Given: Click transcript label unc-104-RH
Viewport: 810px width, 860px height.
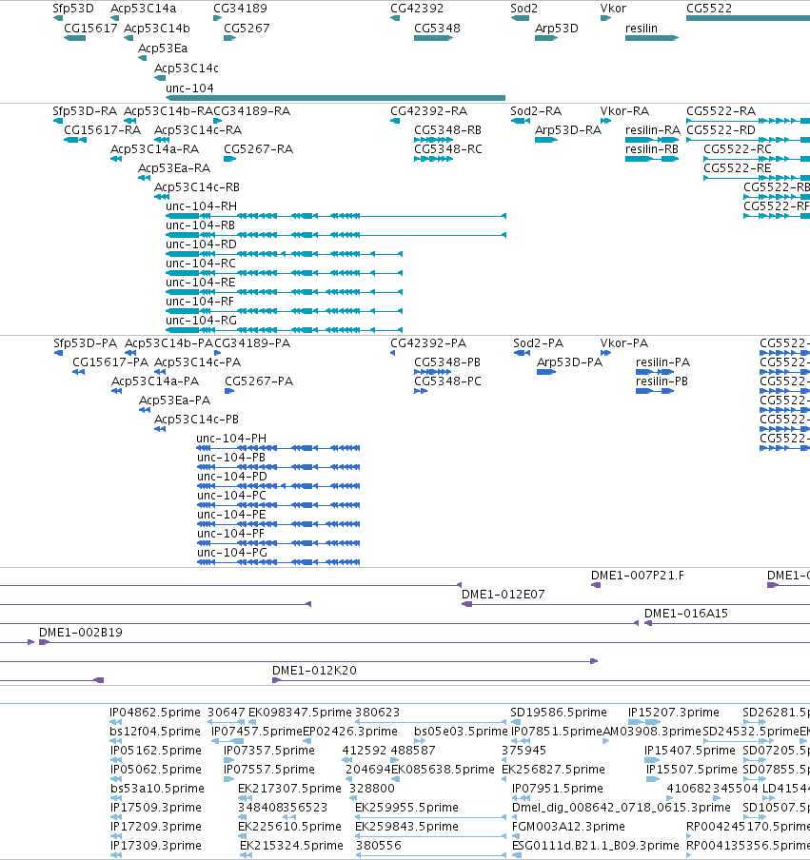Looking at the screenshot, I should click(202, 206).
